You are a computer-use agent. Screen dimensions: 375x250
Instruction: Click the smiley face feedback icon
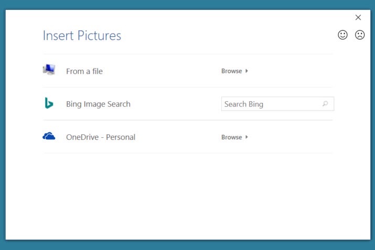342,35
